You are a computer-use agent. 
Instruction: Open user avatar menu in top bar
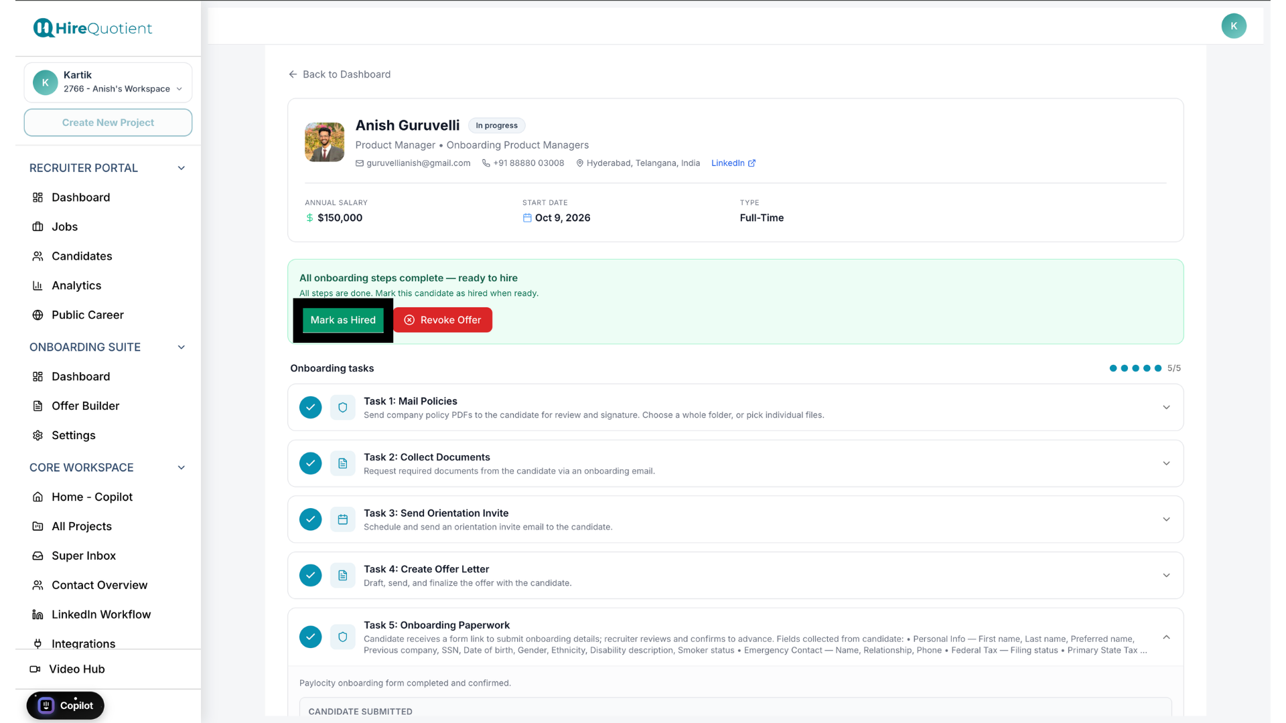click(x=1233, y=26)
